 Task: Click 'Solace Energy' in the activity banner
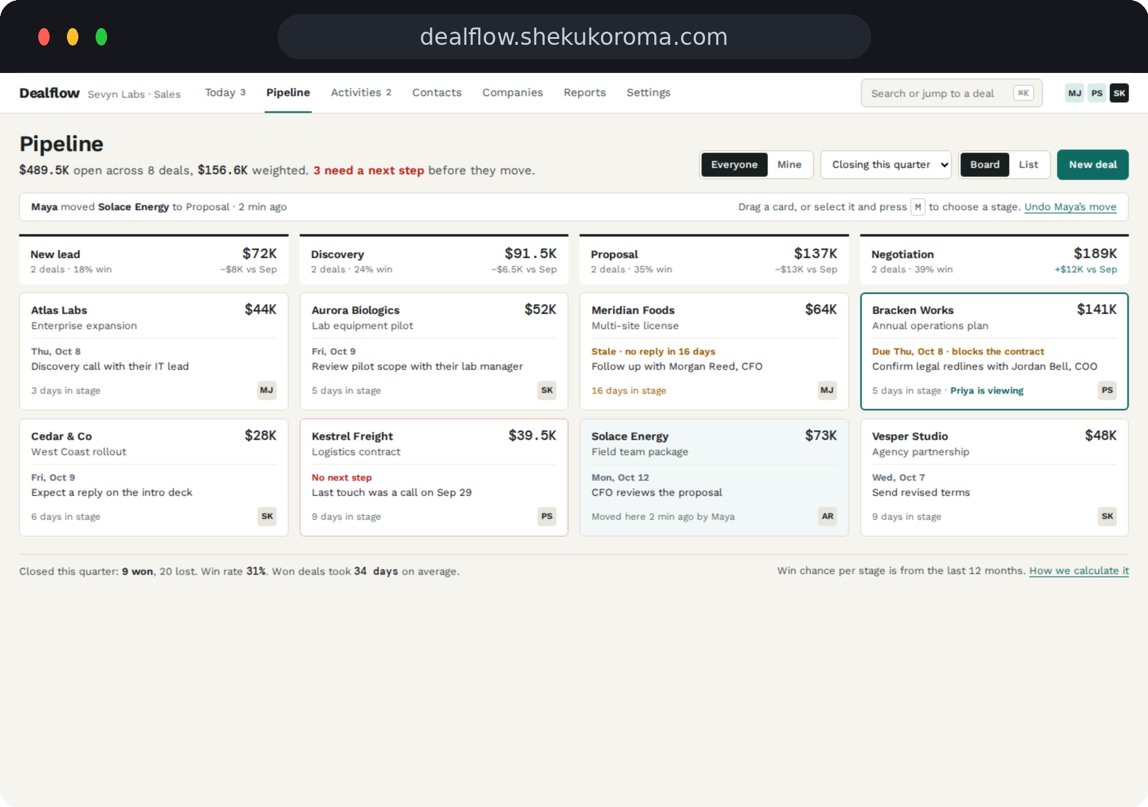tap(133, 207)
